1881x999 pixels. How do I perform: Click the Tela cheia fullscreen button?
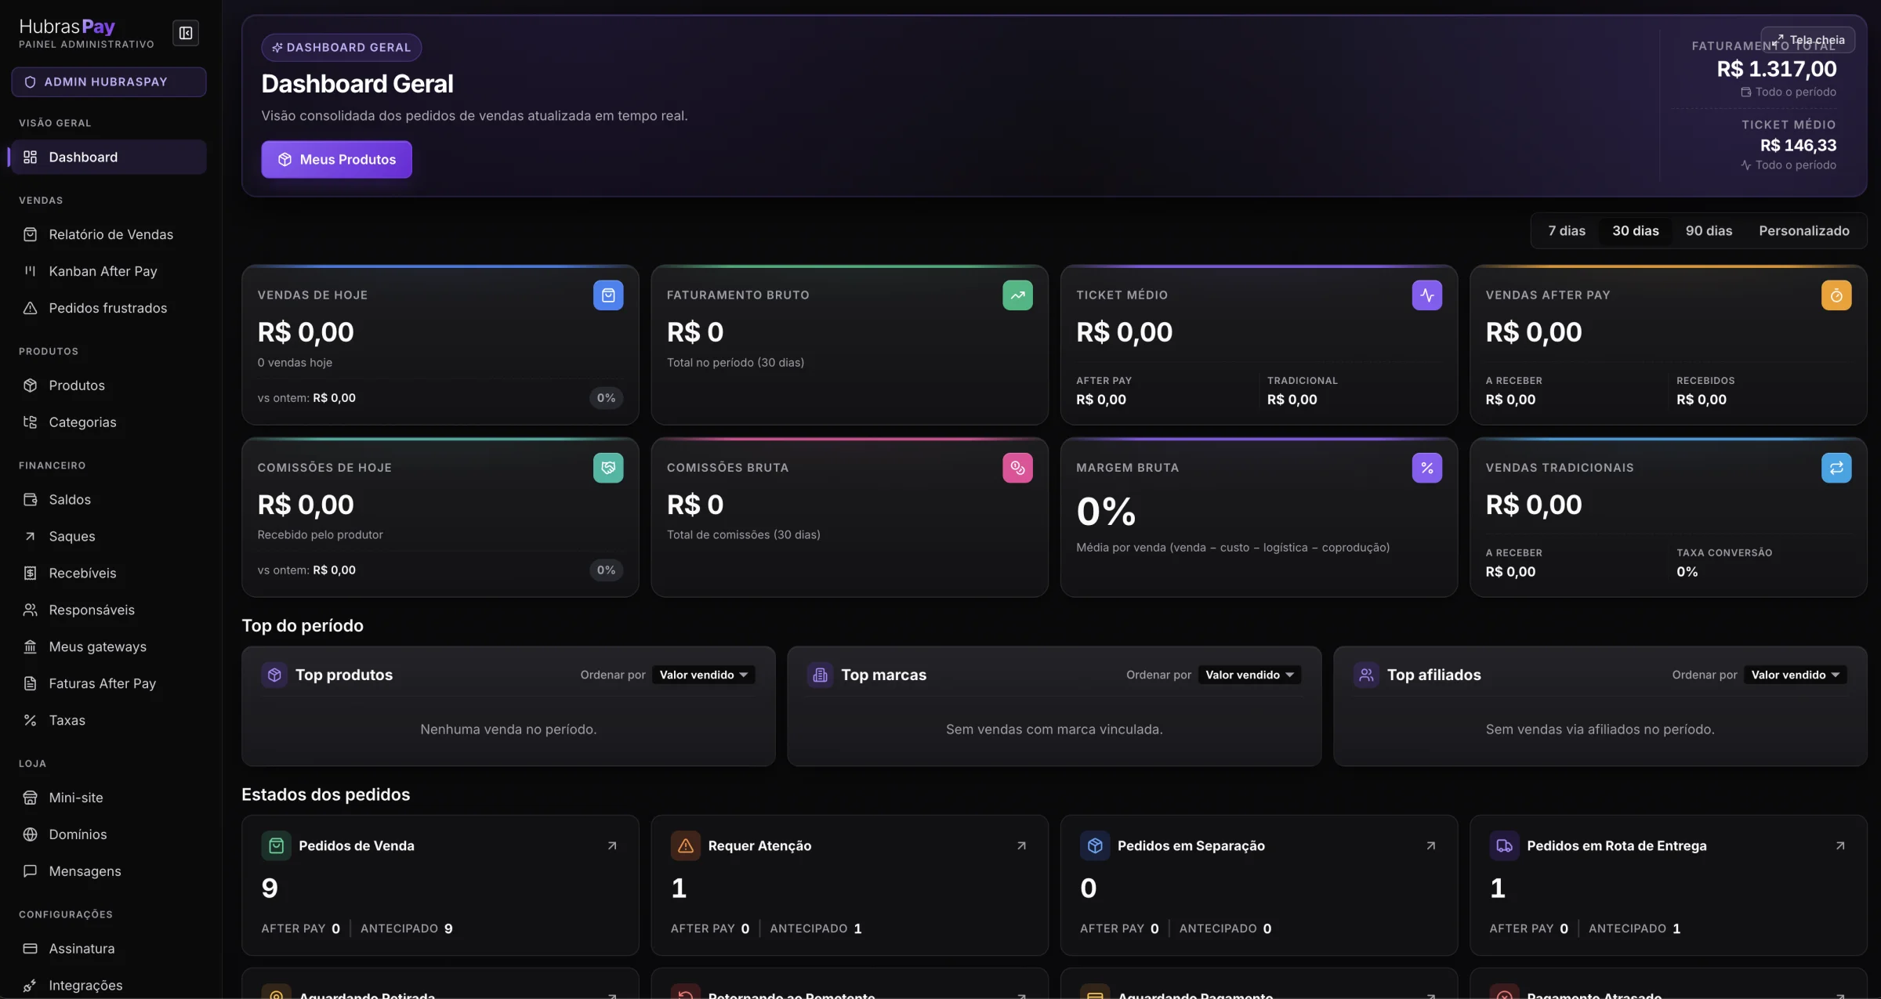pyautogui.click(x=1808, y=40)
